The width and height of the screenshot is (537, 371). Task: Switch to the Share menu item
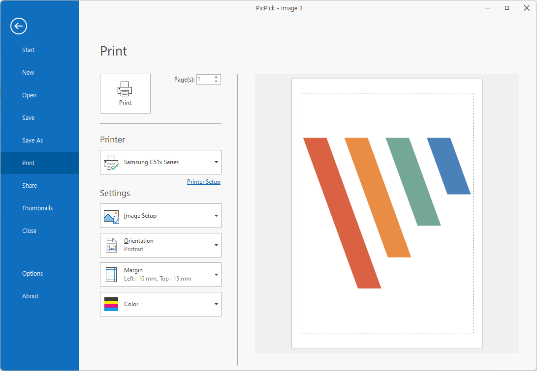tap(30, 185)
